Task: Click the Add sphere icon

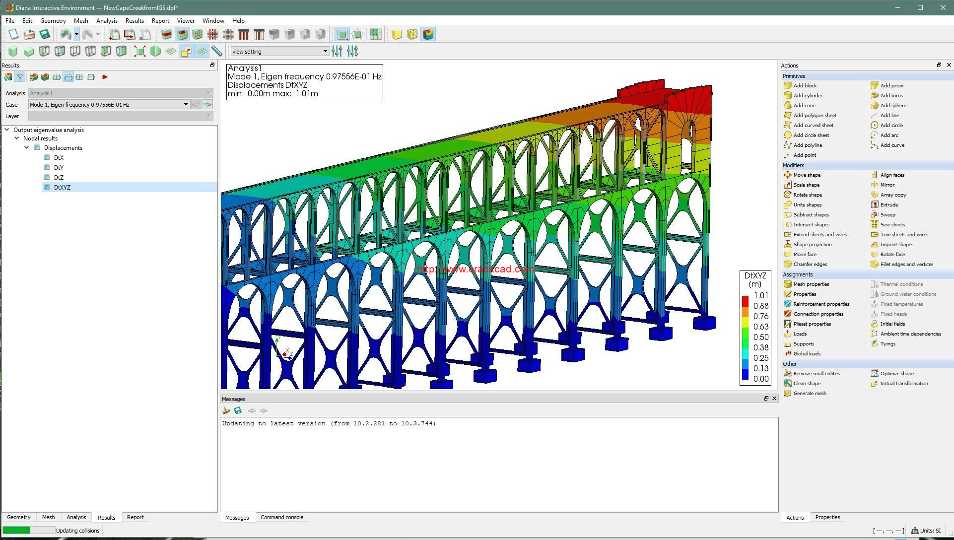Action: (x=875, y=105)
